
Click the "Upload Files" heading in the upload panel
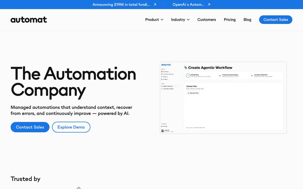[191, 86]
